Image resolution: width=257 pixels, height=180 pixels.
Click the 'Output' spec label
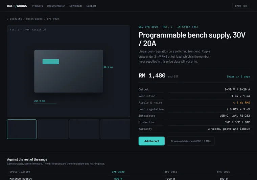click(x=143, y=90)
